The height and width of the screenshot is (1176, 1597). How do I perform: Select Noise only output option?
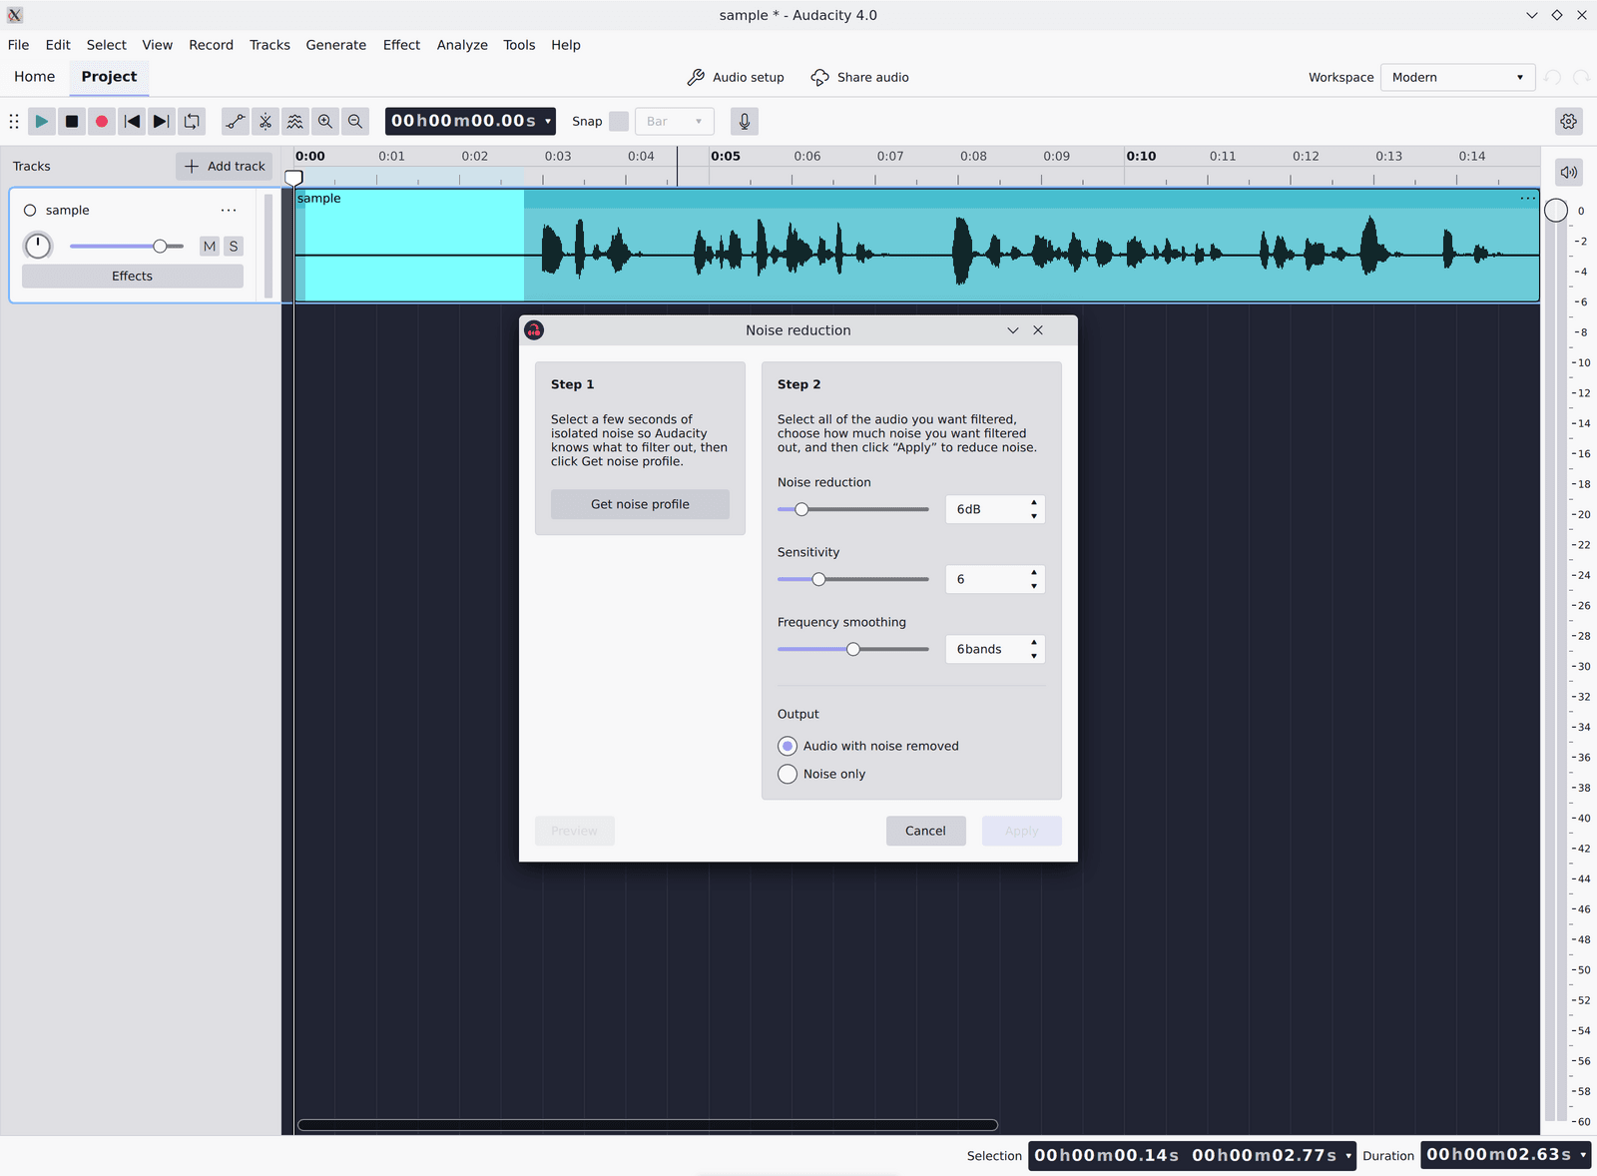(788, 775)
